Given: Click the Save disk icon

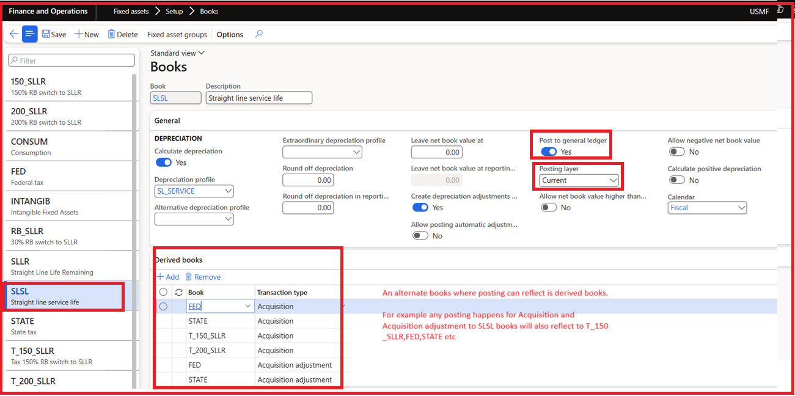Looking at the screenshot, I should [46, 34].
